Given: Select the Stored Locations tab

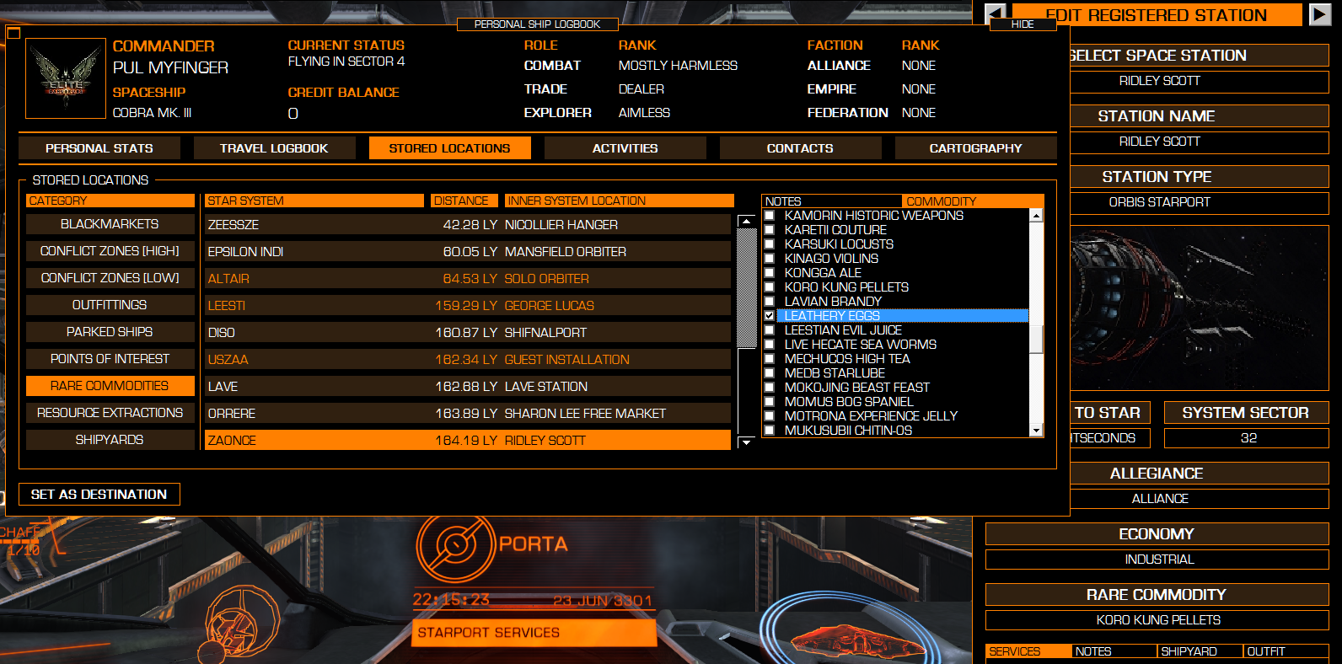Looking at the screenshot, I should [x=449, y=148].
